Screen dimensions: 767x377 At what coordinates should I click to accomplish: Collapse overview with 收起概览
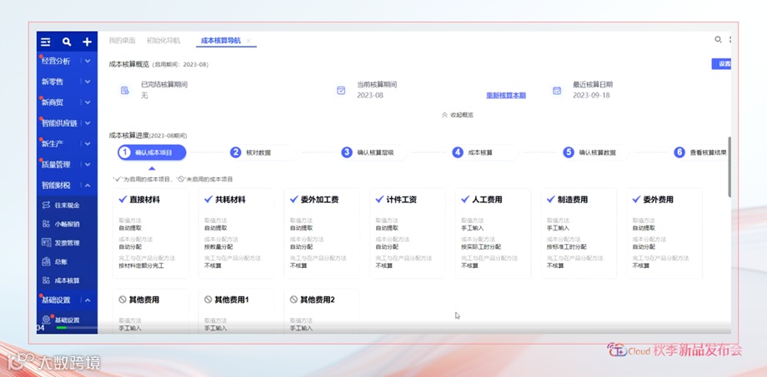point(458,115)
